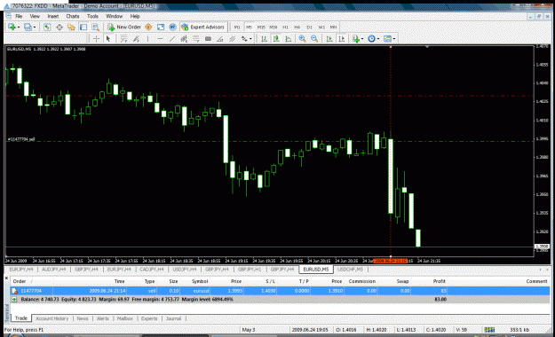Open the Help menu

point(135,16)
